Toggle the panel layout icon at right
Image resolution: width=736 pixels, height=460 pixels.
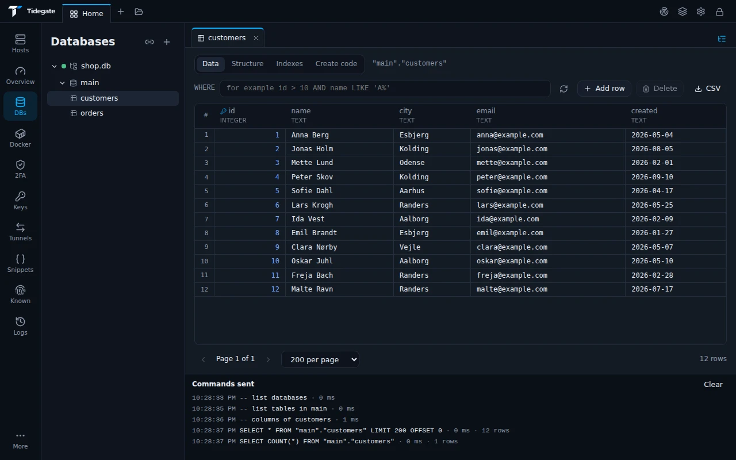[x=722, y=39]
